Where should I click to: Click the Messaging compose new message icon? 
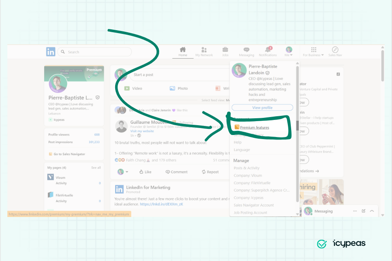tap(363, 211)
